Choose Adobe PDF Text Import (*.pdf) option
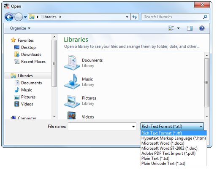Image resolution: width=217 pixels, height=170 pixels. pos(168,154)
